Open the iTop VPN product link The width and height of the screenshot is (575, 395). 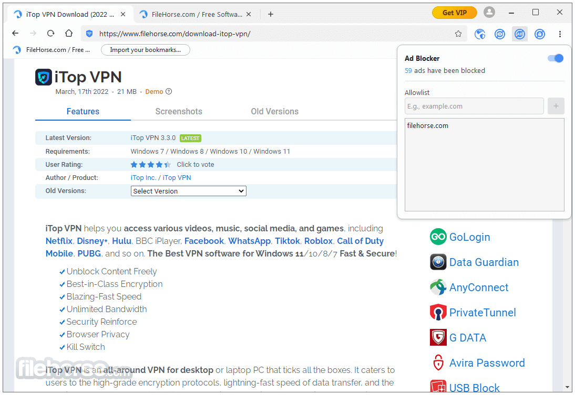tap(177, 177)
